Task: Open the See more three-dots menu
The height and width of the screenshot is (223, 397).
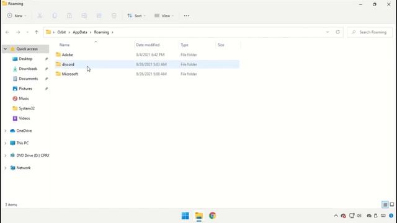Action: 187,15
